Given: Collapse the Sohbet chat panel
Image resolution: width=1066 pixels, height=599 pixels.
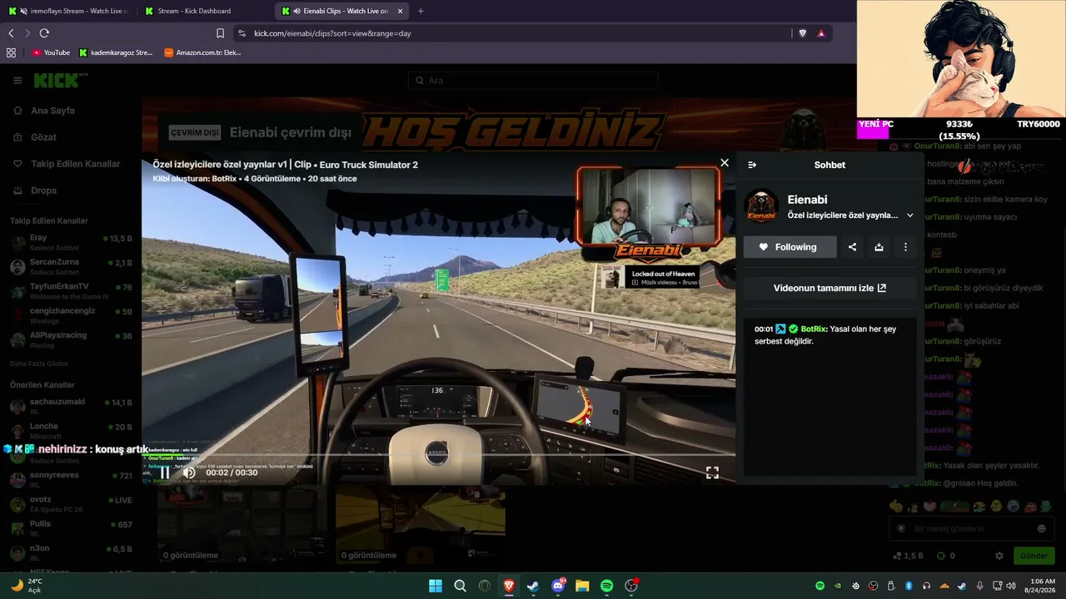Looking at the screenshot, I should pos(752,165).
